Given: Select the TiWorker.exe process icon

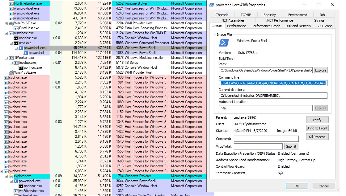Looking at the screenshot, I should [11, 58].
